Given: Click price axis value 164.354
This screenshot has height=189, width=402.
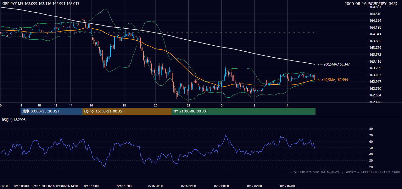Looking at the screenshot, I should (375, 20).
